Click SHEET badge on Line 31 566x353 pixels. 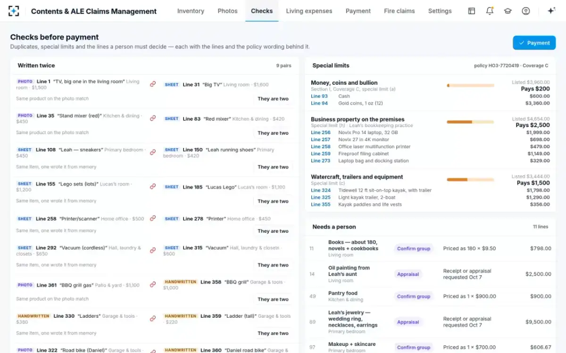click(172, 85)
